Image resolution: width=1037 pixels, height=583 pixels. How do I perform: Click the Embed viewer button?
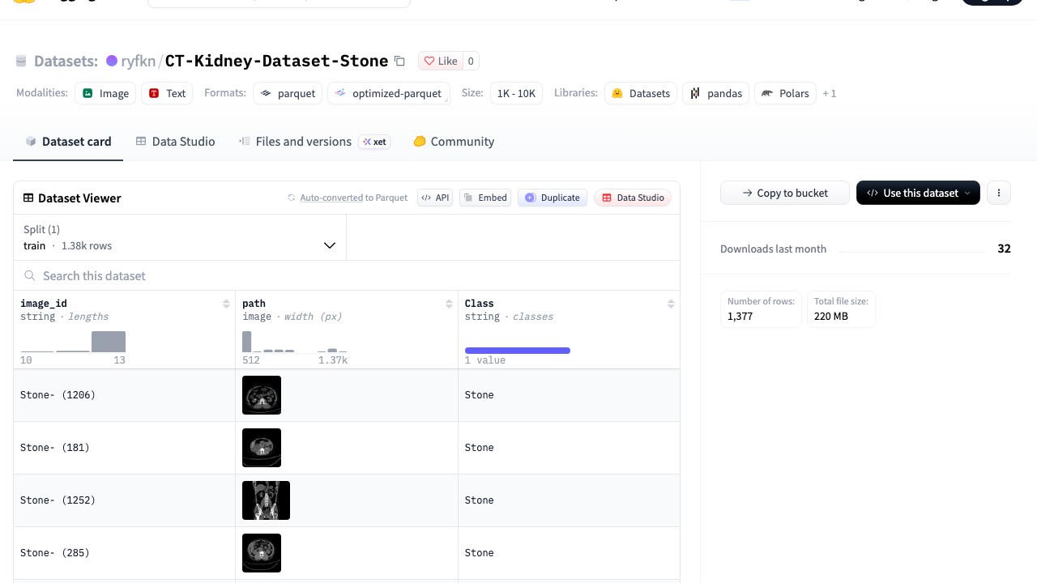click(485, 198)
